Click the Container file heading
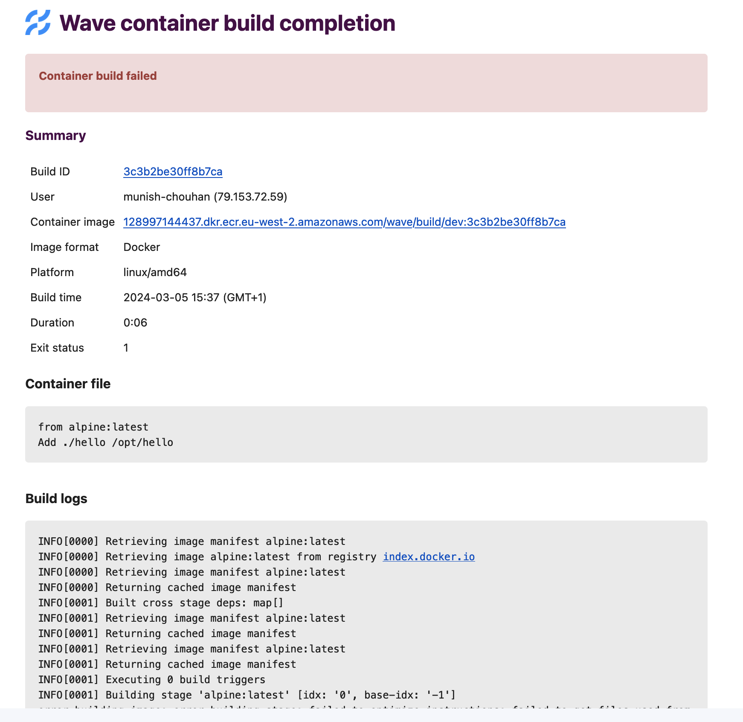This screenshot has width=743, height=722. [x=68, y=384]
